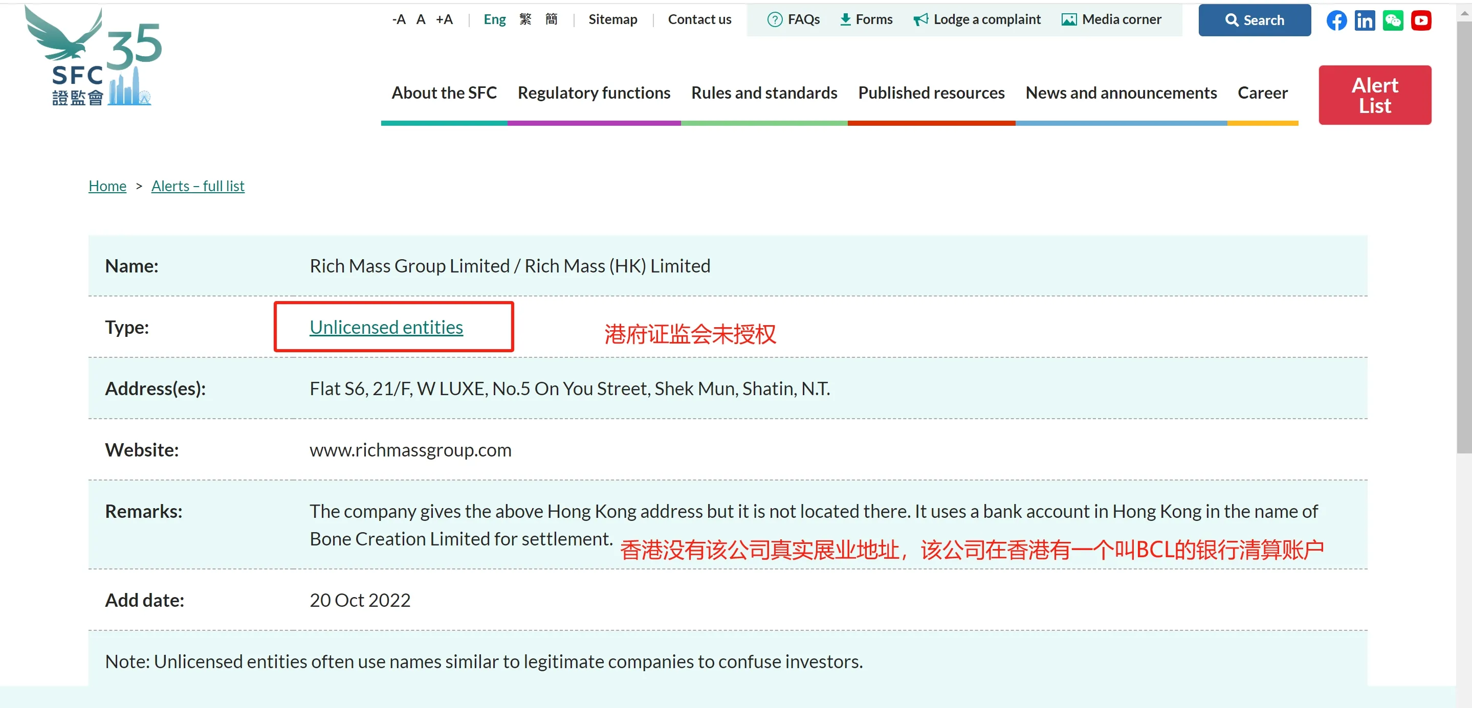The image size is (1472, 708).
Task: Switch language to Simplified Chinese 簡
Action: pyautogui.click(x=552, y=19)
